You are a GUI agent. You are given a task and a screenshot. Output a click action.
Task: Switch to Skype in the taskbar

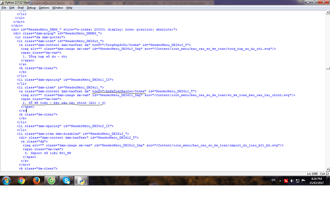pos(66,181)
